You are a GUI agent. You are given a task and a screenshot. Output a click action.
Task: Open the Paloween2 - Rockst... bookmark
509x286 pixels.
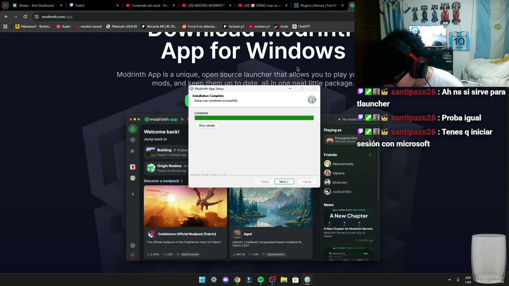tap(33, 27)
